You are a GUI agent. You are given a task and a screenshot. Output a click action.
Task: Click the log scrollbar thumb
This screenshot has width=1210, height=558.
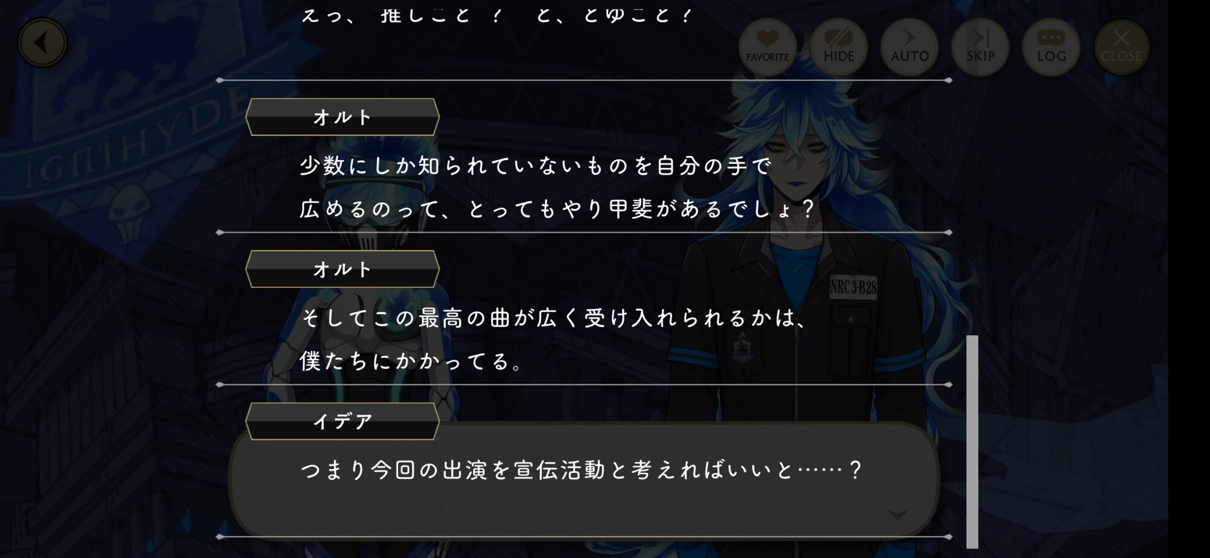coord(972,441)
